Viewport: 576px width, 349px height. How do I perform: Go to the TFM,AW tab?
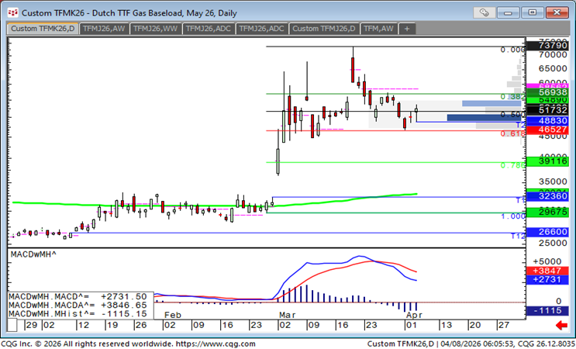pos(379,29)
